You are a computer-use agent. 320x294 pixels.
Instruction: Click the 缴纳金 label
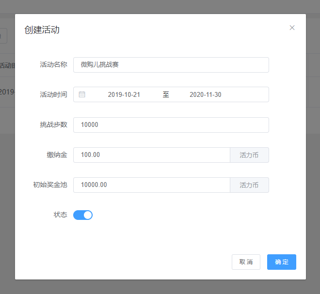point(57,155)
